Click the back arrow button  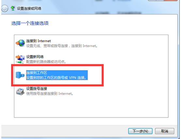click(x=5, y=8)
